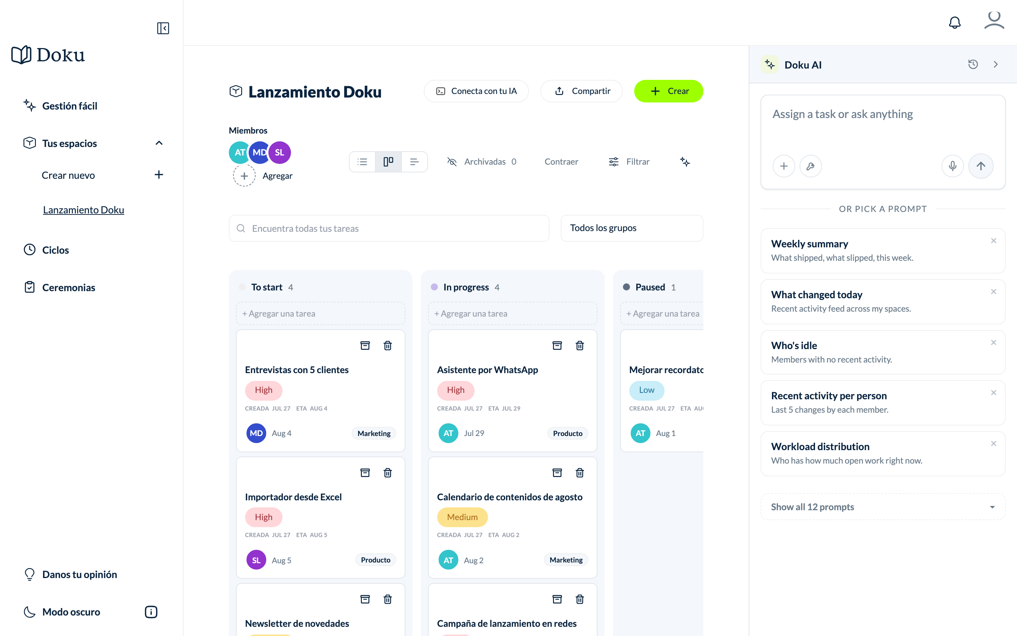Screen dimensions: 1017x636
Task: Add a task in the In progress column
Action: coord(513,313)
